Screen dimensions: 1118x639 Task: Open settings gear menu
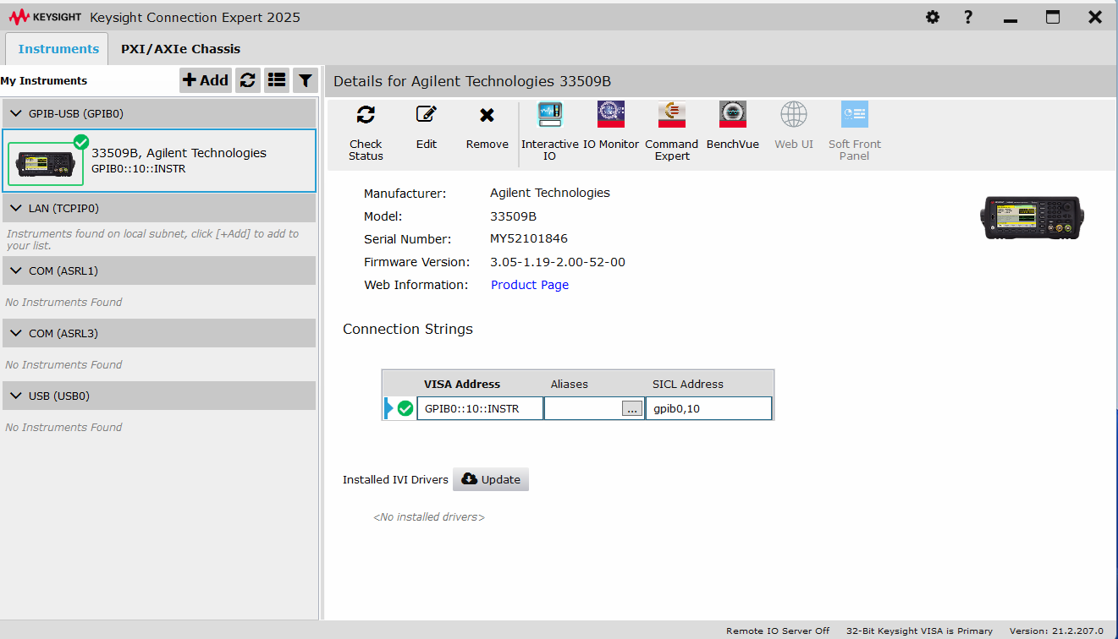pyautogui.click(x=932, y=17)
